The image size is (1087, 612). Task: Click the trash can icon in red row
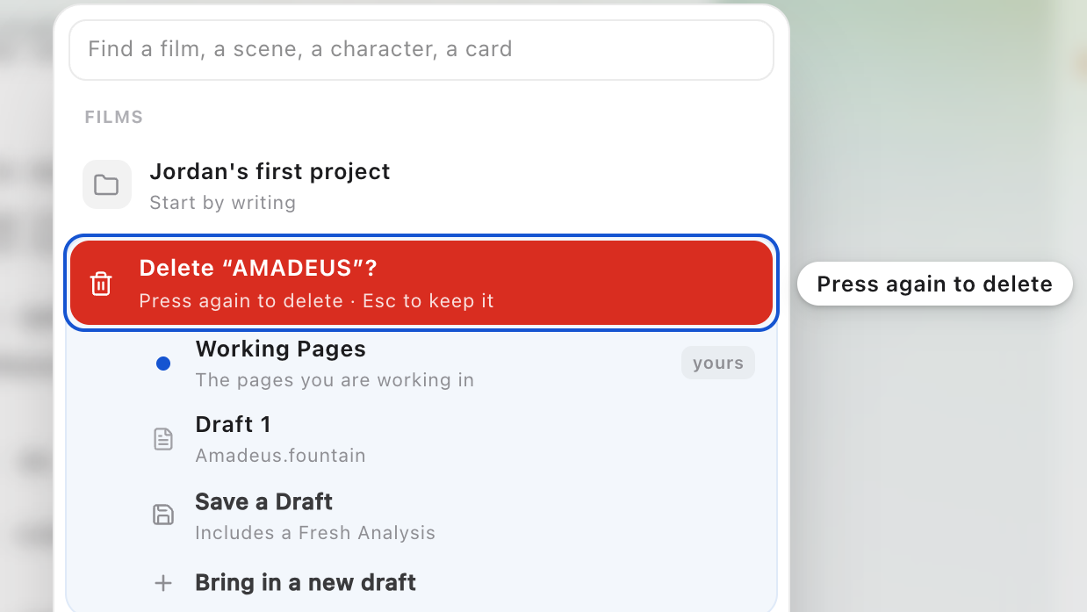(101, 284)
